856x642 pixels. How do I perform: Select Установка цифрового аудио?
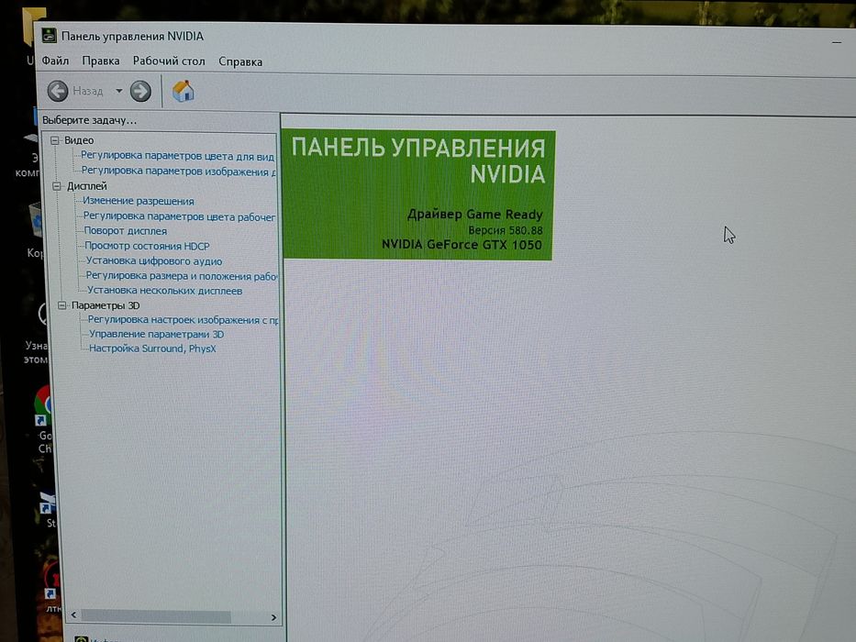coord(154,261)
